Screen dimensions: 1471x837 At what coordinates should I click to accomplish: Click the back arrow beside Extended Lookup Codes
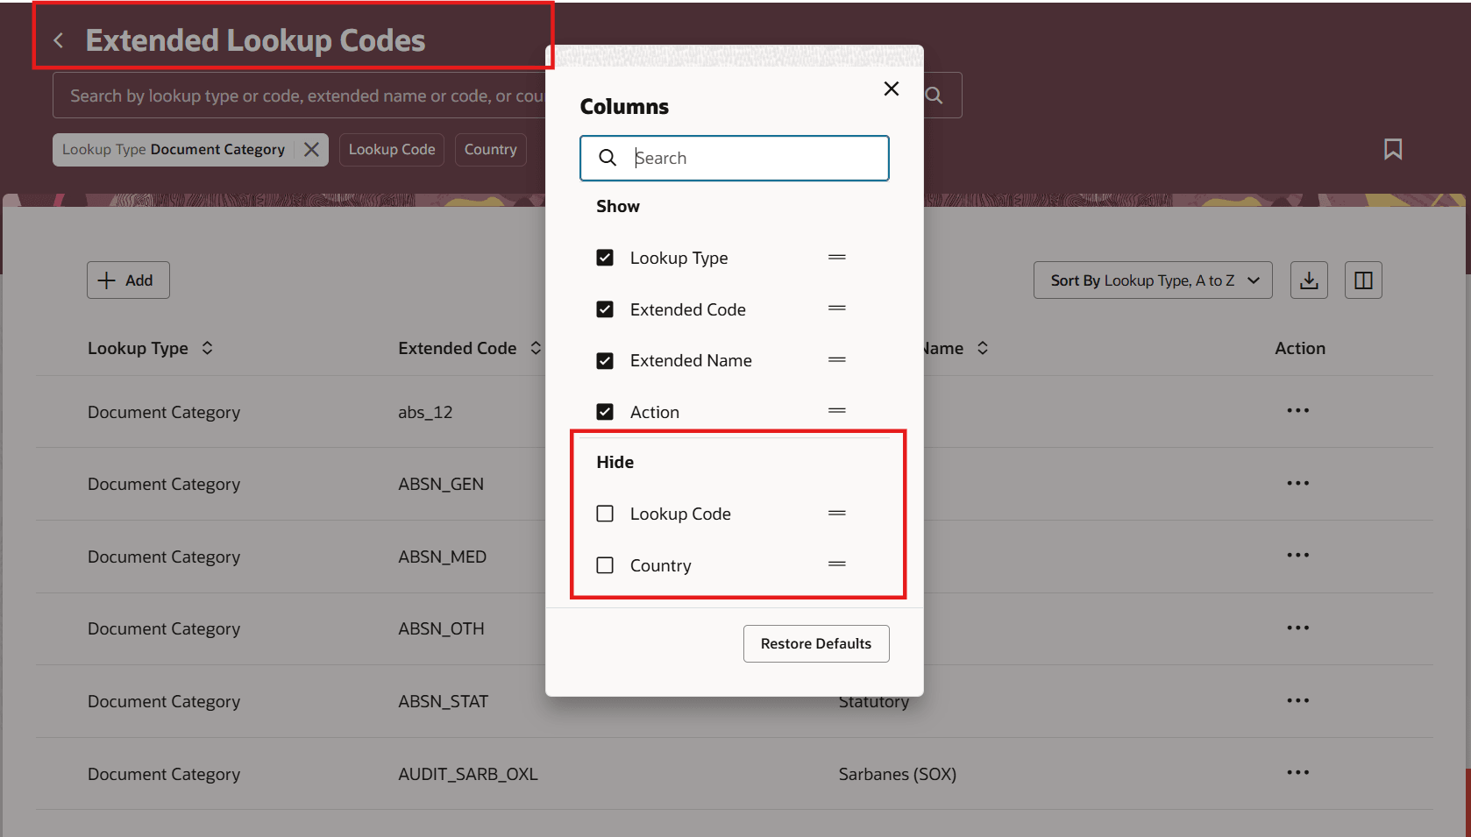point(59,40)
